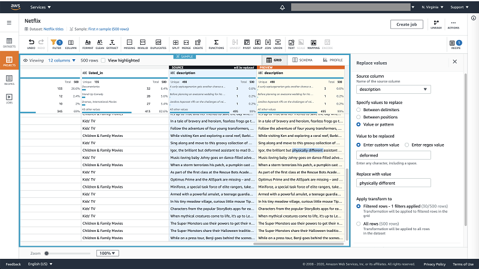Click the grid horizontal scrollbar

point(298,244)
